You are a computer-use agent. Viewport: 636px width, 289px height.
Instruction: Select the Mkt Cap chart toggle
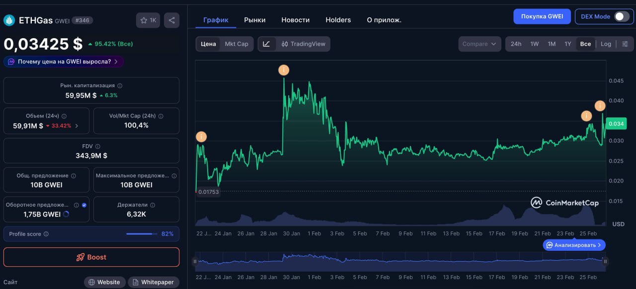pos(237,44)
